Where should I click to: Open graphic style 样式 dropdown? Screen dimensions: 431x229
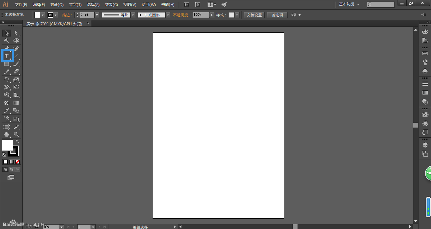[237, 15]
